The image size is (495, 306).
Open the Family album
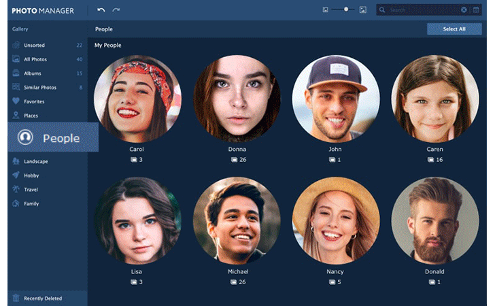(48, 204)
